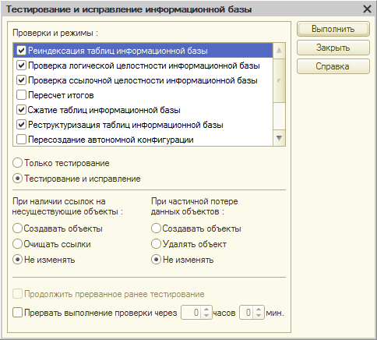
Task: Select Создавать объекты under несуществующие объекты
Action: coord(17,228)
